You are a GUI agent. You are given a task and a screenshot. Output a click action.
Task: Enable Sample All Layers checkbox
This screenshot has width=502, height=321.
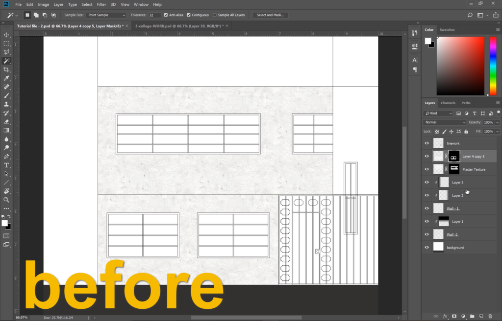tap(215, 15)
